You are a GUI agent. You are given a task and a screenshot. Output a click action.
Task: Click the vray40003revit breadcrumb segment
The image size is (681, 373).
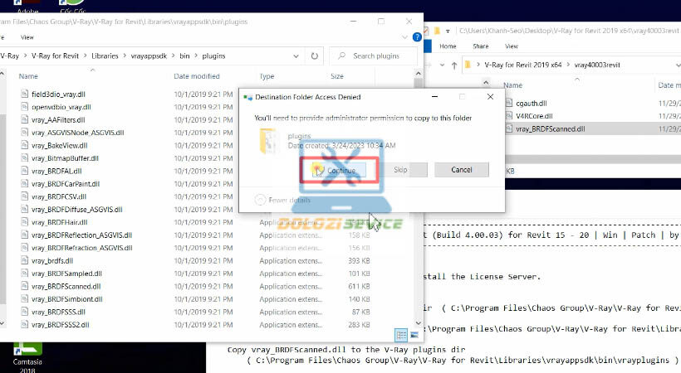[x=597, y=65]
